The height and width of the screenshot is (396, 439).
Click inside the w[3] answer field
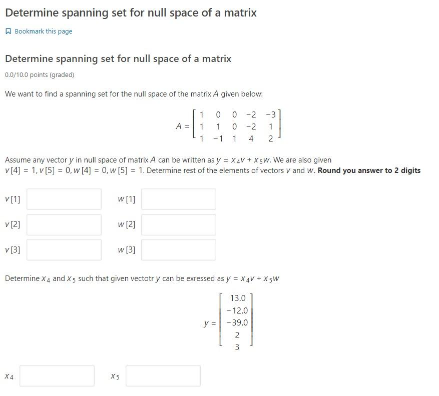[178, 249]
